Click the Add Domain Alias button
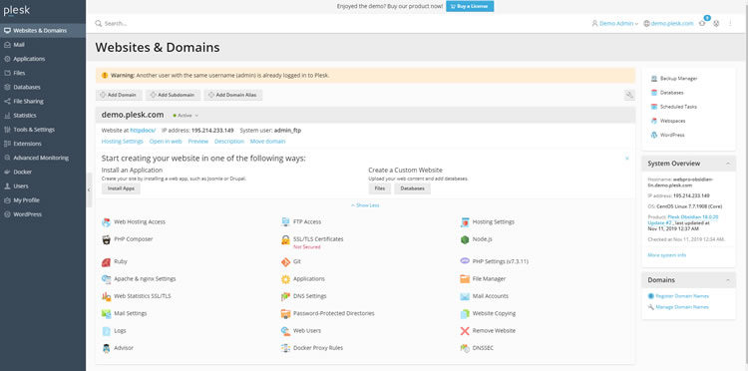748x371 pixels. (233, 95)
